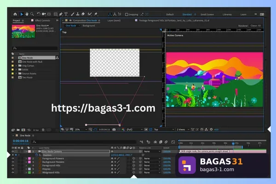This screenshot has height=184, width=276.
Task: Hide the One Node Camera layer eye
Action: tap(13, 151)
